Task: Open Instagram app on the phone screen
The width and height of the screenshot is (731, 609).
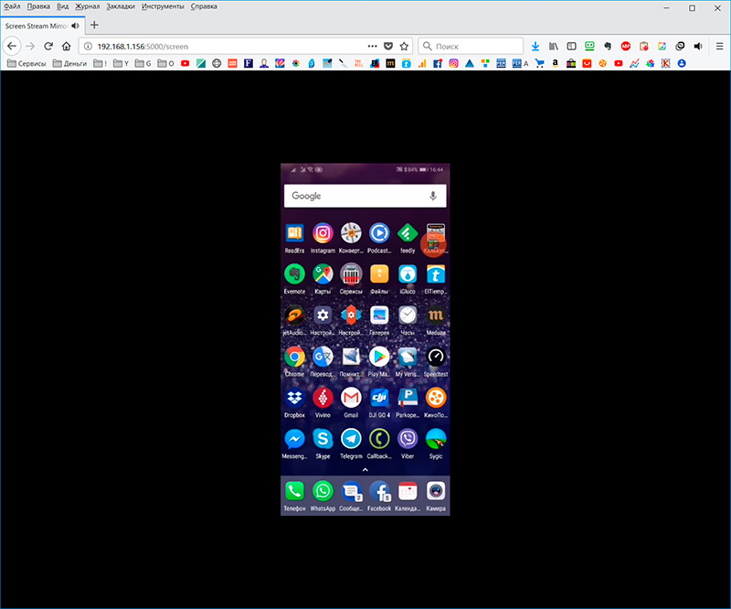Action: 323,234
